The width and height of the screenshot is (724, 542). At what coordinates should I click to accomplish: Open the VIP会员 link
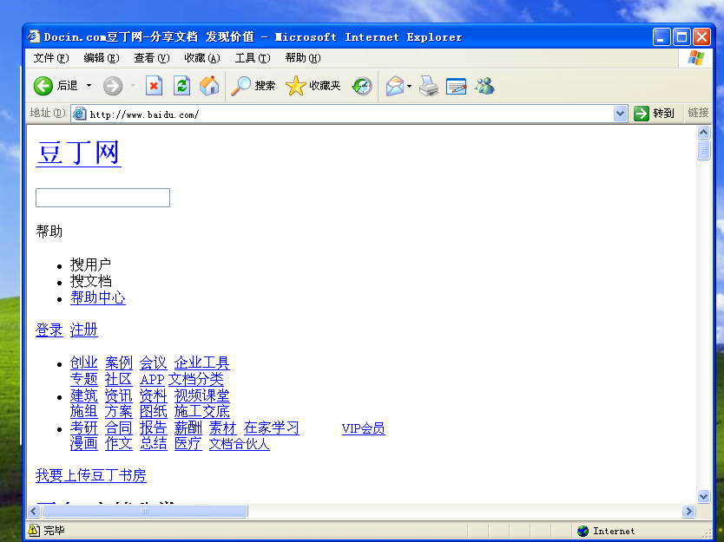pyautogui.click(x=364, y=429)
